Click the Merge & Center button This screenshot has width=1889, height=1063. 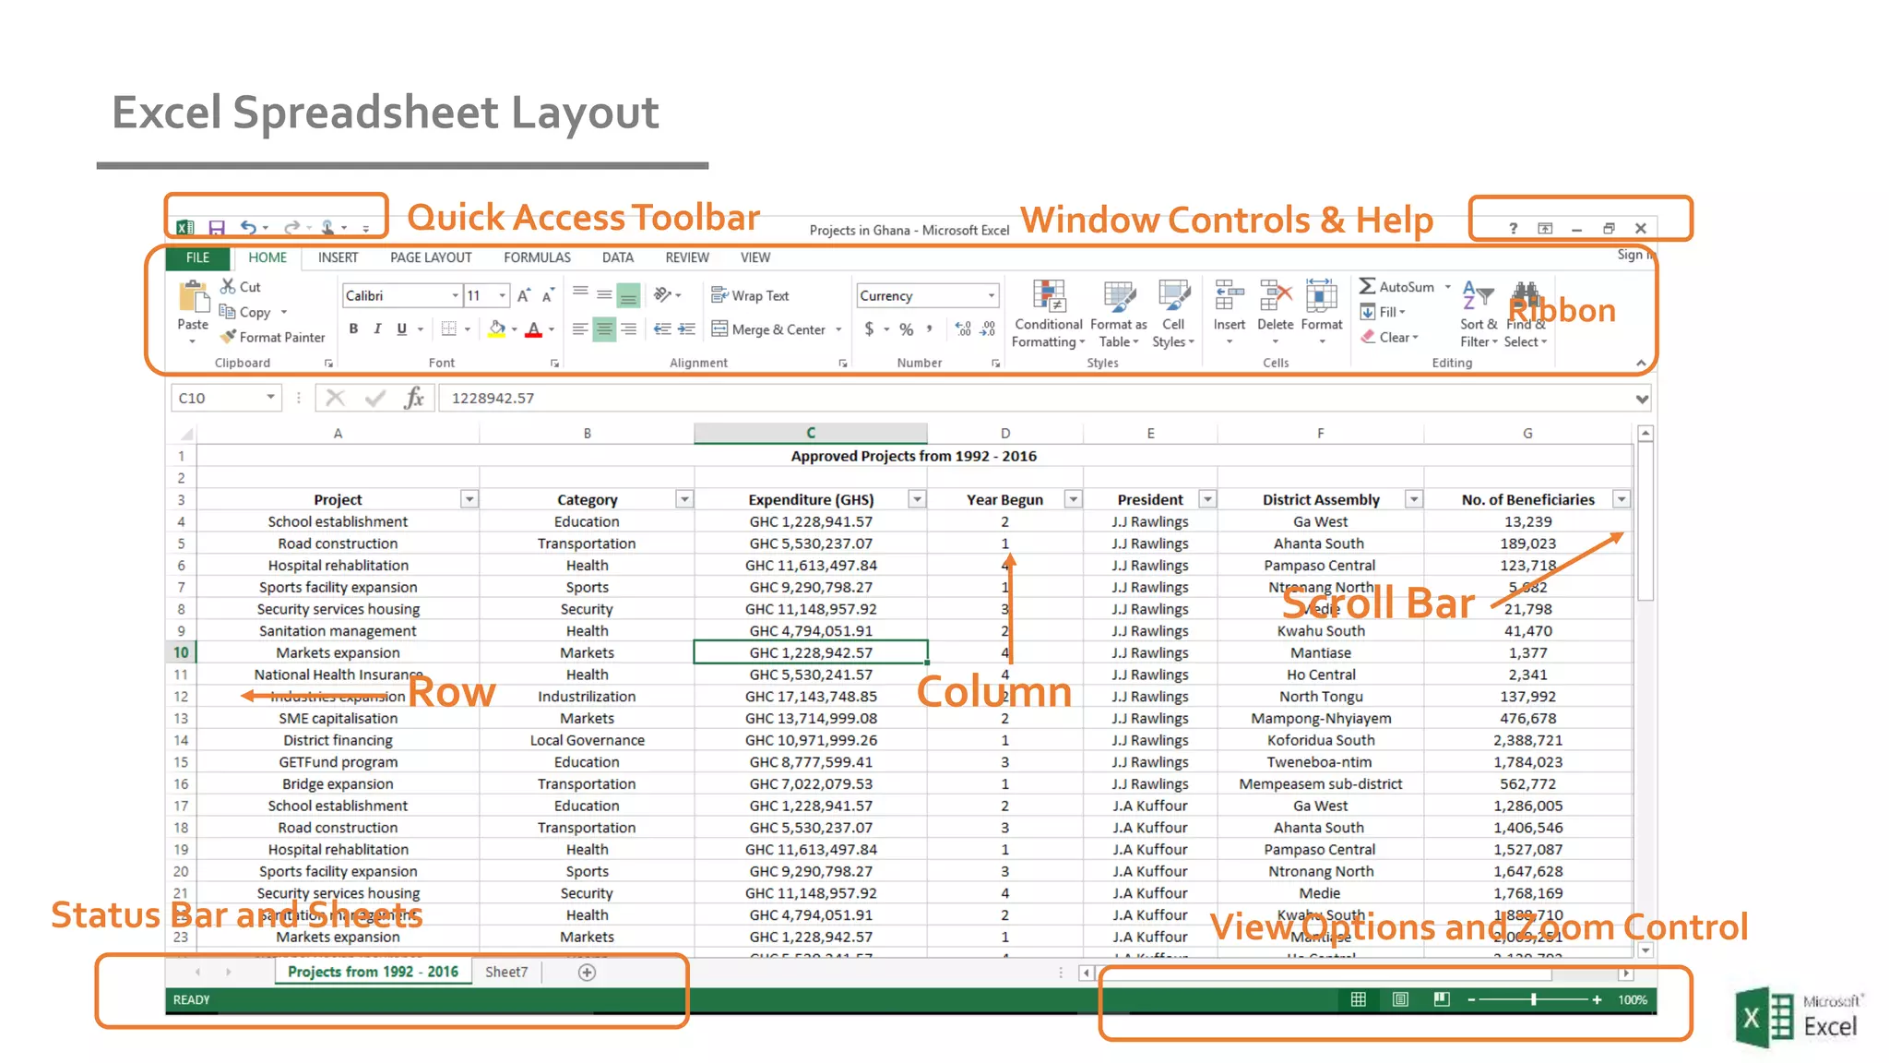769,329
